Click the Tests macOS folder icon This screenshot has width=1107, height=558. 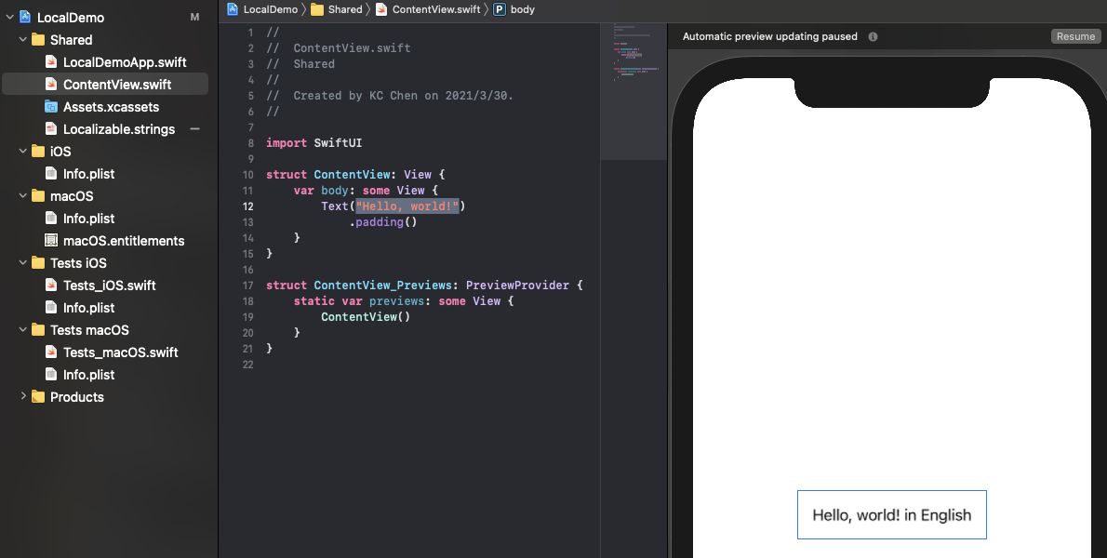pyautogui.click(x=38, y=330)
